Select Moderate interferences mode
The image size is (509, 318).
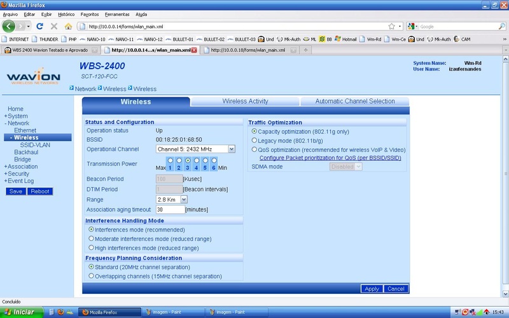pyautogui.click(x=91, y=238)
